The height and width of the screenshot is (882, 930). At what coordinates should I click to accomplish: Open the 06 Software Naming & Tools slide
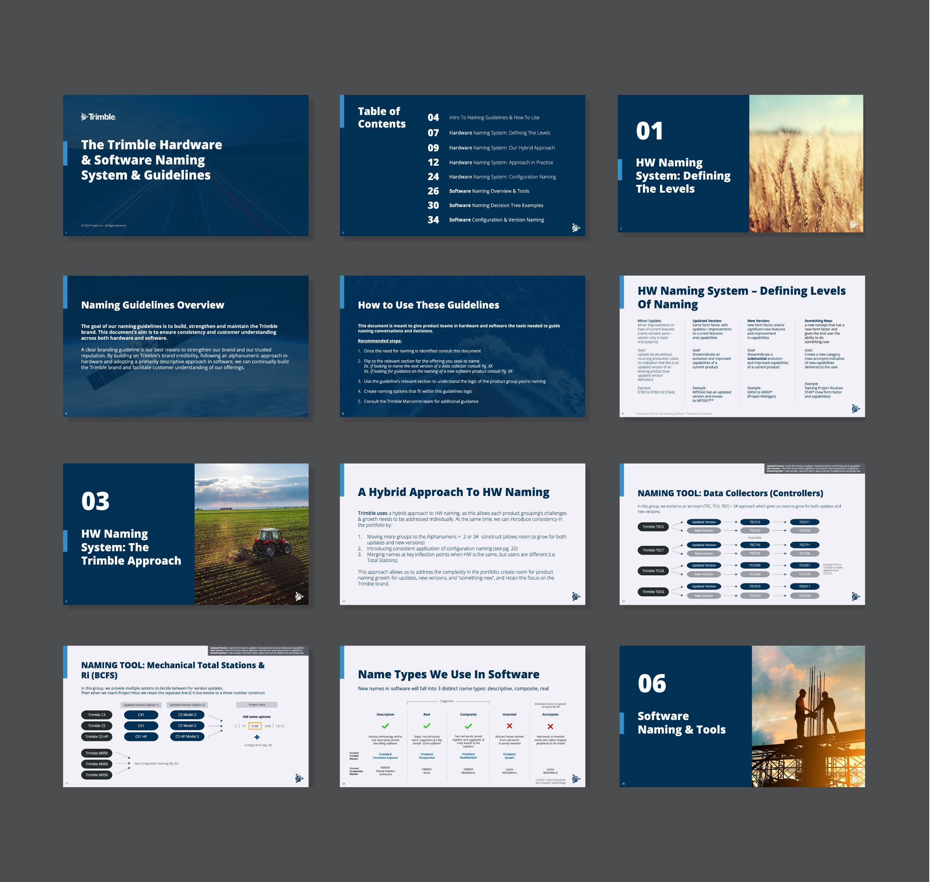[742, 717]
